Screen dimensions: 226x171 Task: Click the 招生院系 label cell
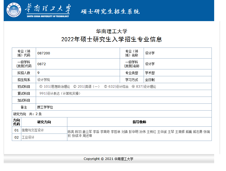pos(24,80)
